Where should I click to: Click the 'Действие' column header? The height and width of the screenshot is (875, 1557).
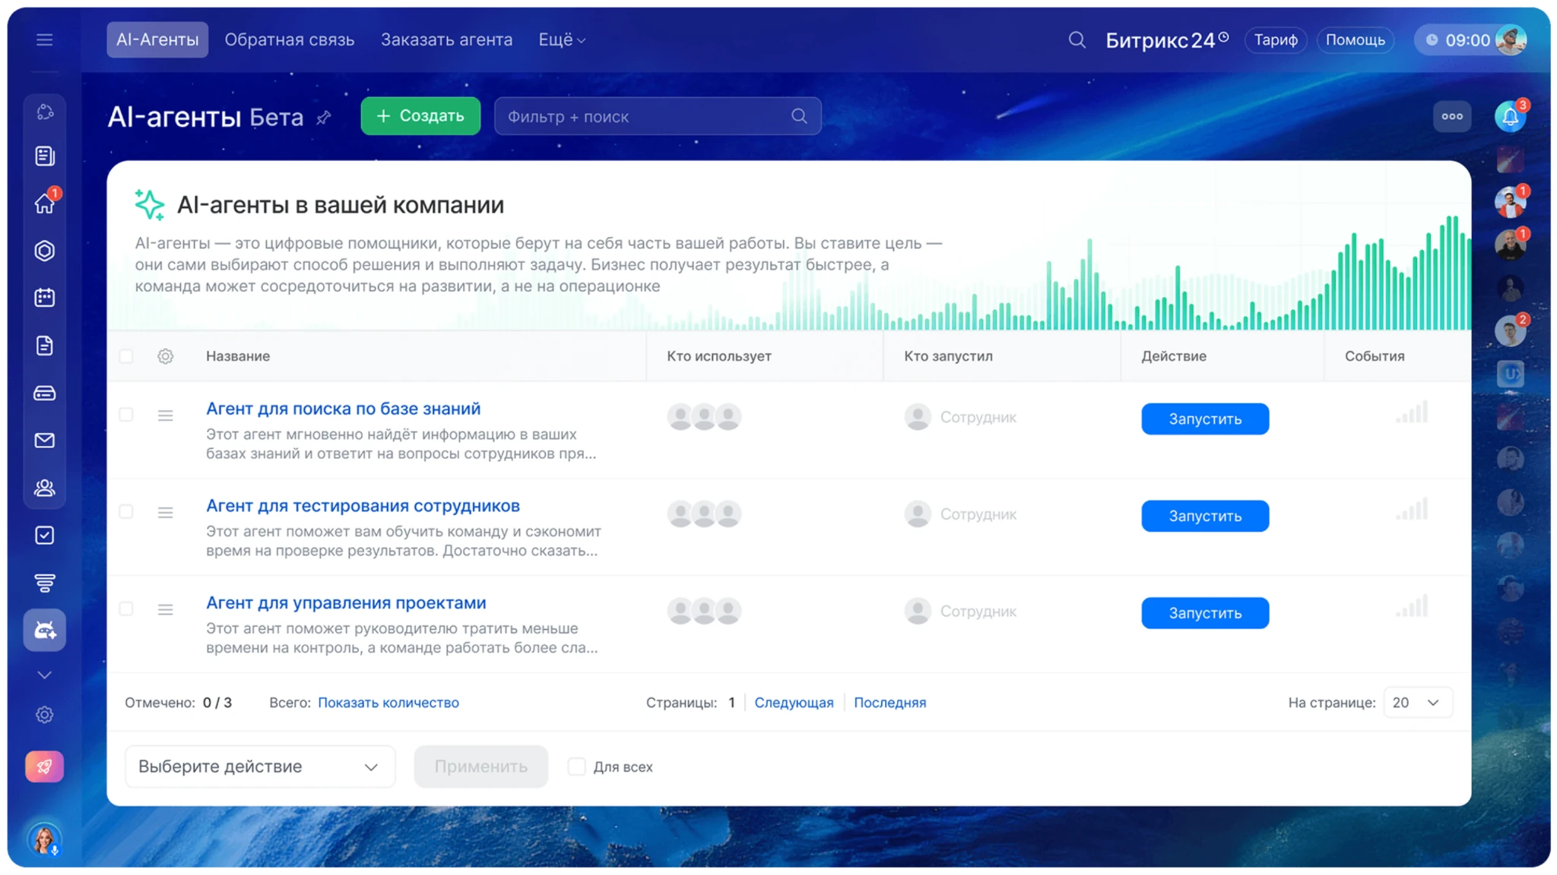(x=1174, y=356)
